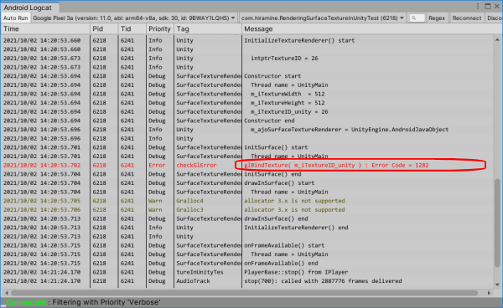Click into the log search field

417,18
